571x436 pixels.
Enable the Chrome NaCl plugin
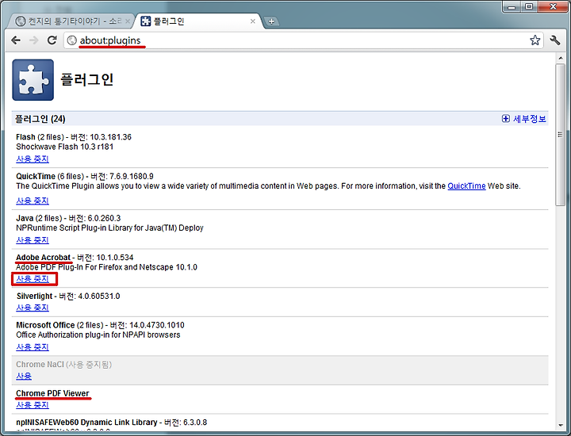click(24, 376)
